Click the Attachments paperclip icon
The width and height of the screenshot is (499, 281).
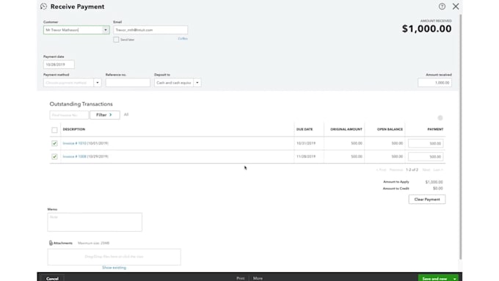pyautogui.click(x=51, y=243)
